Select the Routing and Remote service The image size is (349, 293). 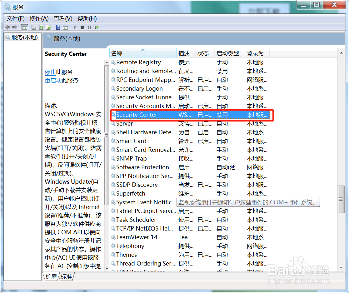(190, 71)
